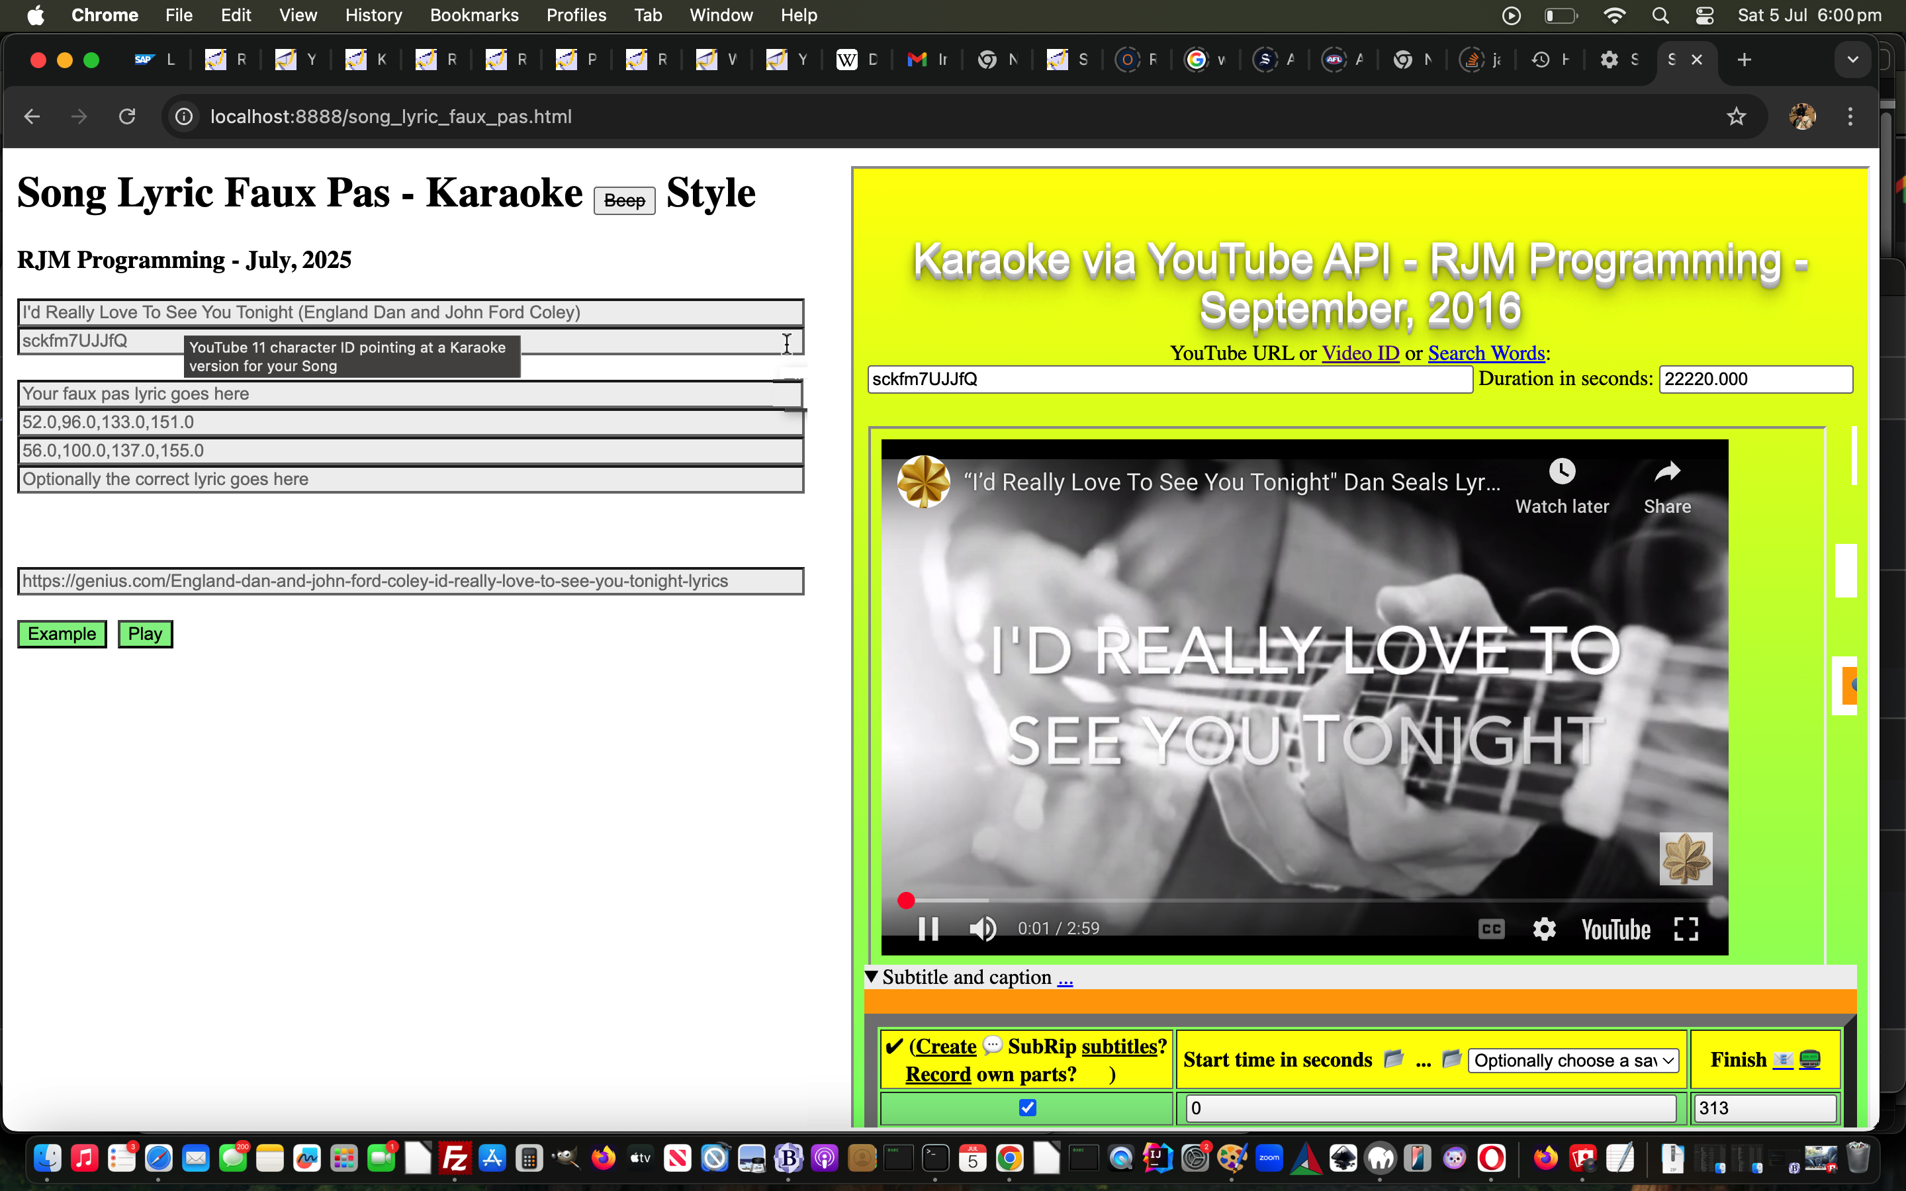Seek the video using the red progress bar

1304,900
